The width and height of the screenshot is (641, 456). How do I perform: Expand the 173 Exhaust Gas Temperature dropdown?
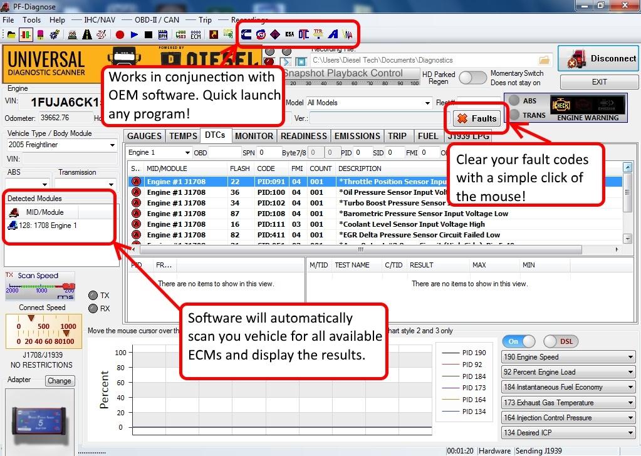pos(568,403)
